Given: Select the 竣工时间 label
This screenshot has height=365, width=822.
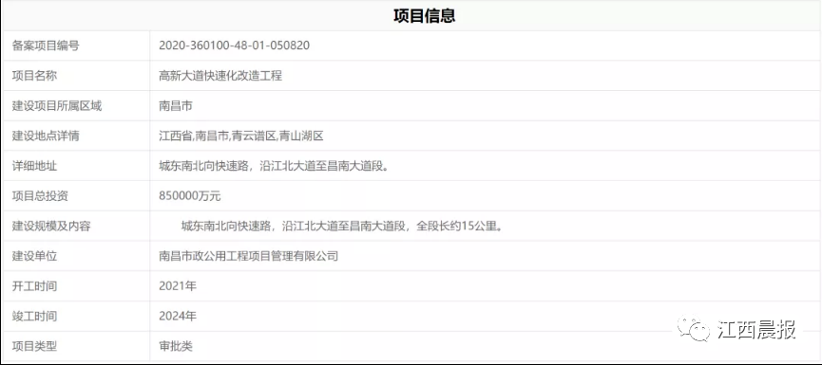Looking at the screenshot, I should [34, 317].
